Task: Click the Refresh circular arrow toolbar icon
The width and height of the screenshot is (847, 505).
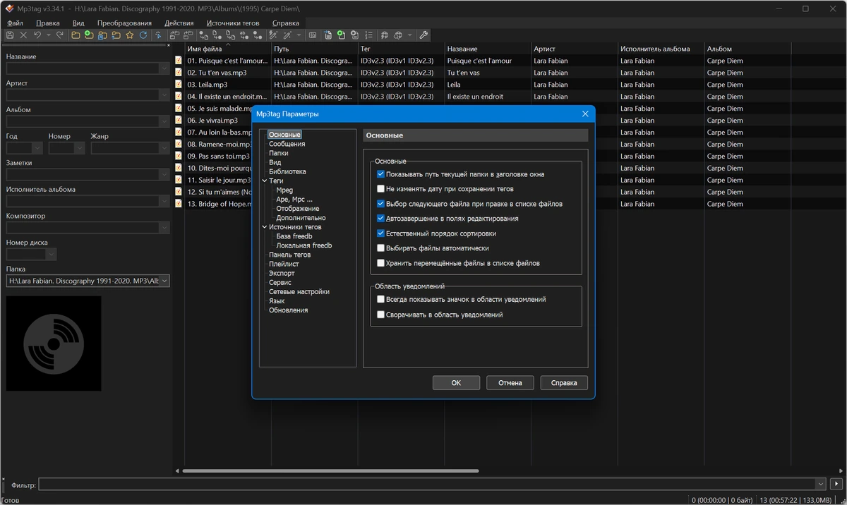Action: click(143, 35)
